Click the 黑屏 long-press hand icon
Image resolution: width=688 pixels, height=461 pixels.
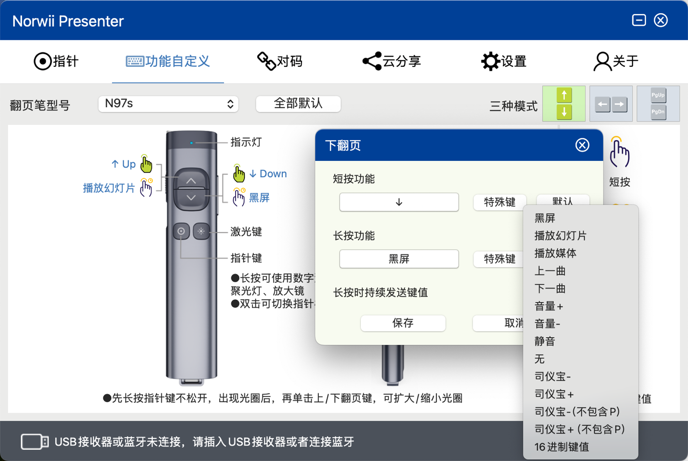click(239, 197)
